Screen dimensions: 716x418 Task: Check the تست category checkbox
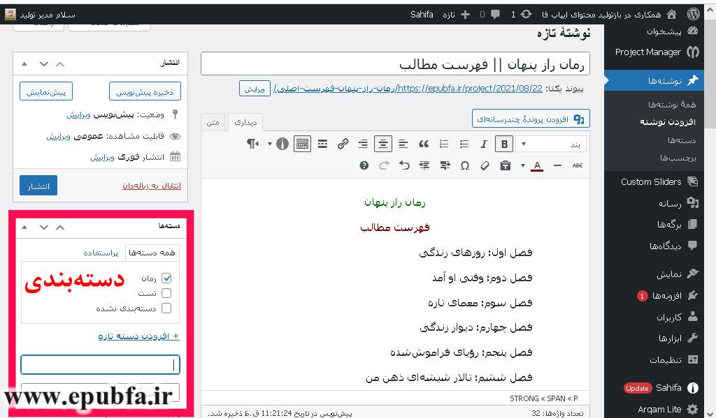pos(166,293)
